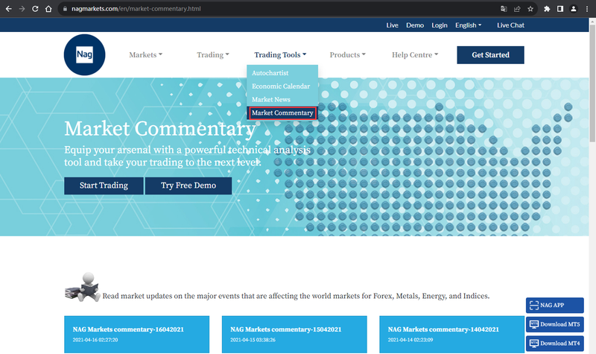
Task: Select Market Commentary menu entry
Action: pyautogui.click(x=282, y=113)
